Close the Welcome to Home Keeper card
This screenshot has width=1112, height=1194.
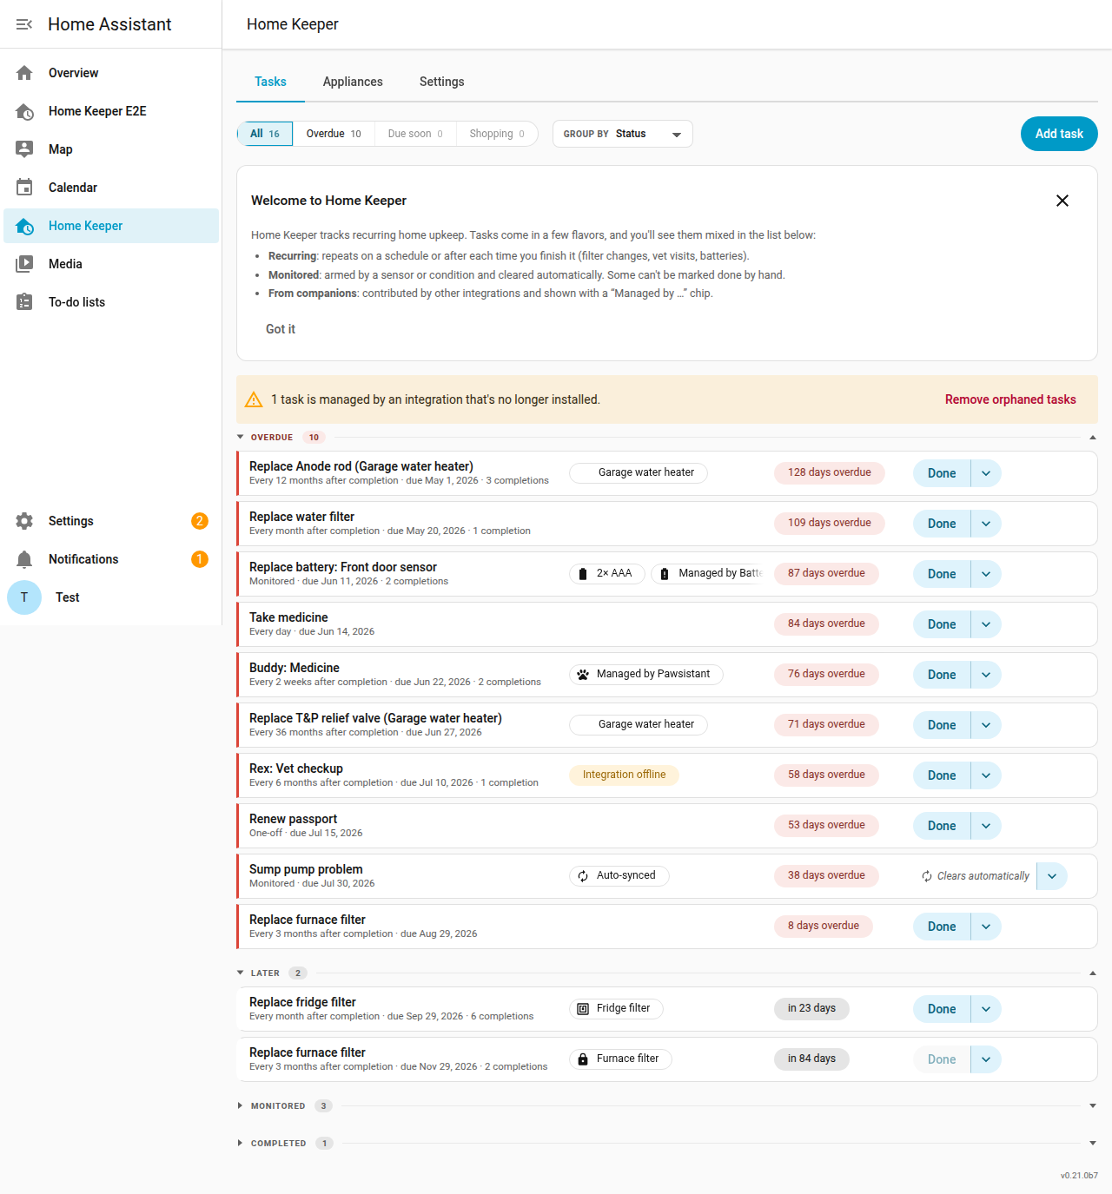pyautogui.click(x=1062, y=201)
